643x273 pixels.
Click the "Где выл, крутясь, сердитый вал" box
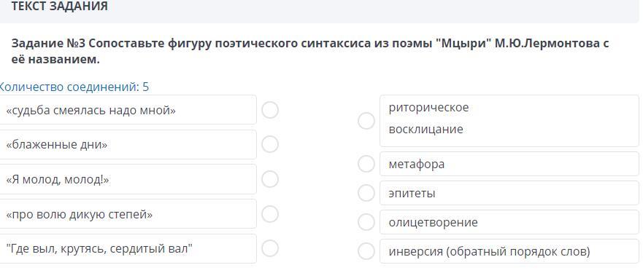(x=128, y=248)
